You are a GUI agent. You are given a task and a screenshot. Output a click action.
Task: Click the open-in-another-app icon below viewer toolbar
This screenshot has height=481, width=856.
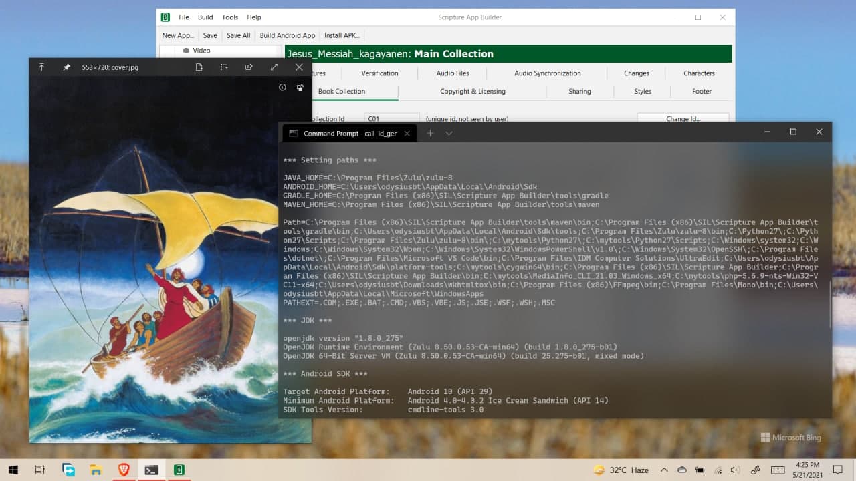click(x=300, y=88)
